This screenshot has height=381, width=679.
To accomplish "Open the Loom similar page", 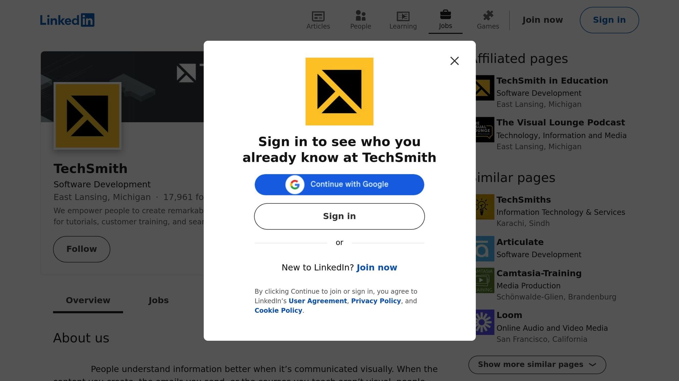I will pyautogui.click(x=509, y=315).
